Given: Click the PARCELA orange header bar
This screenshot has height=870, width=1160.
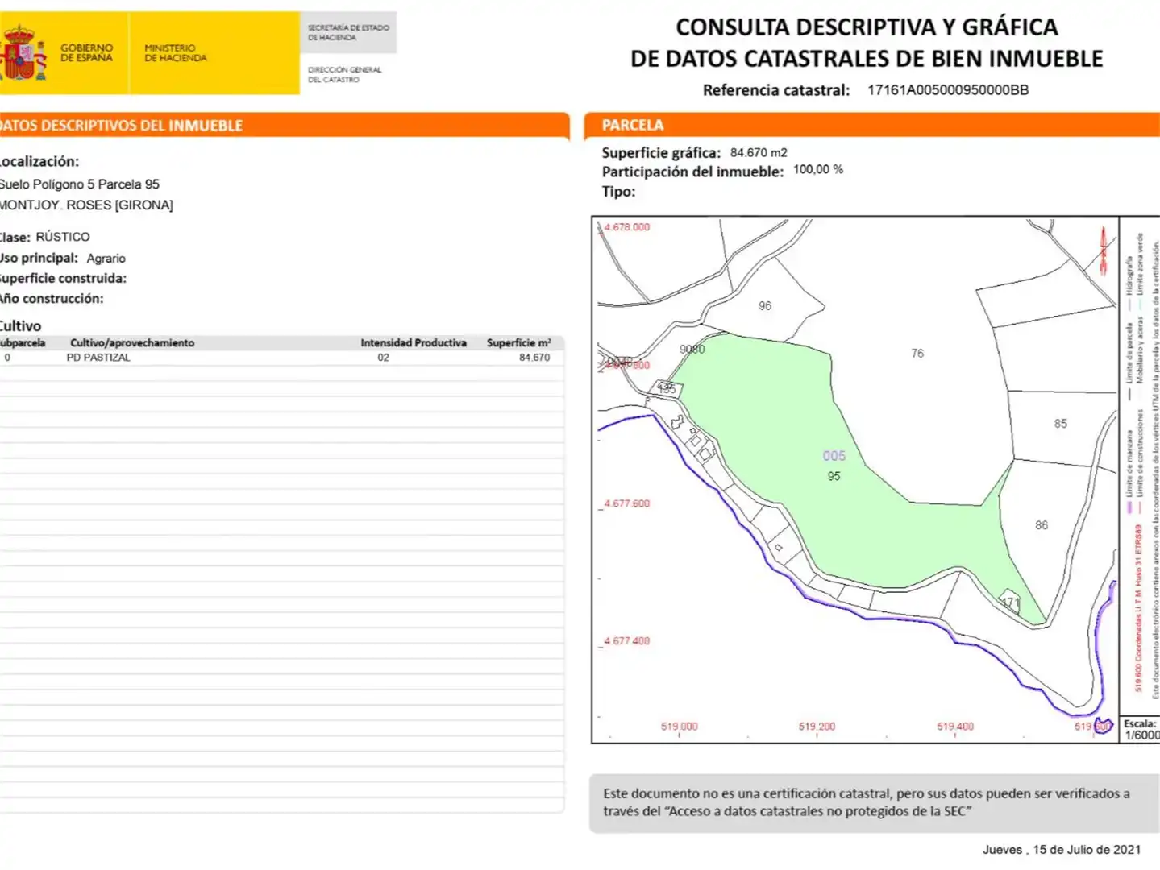Looking at the screenshot, I should 872,125.
